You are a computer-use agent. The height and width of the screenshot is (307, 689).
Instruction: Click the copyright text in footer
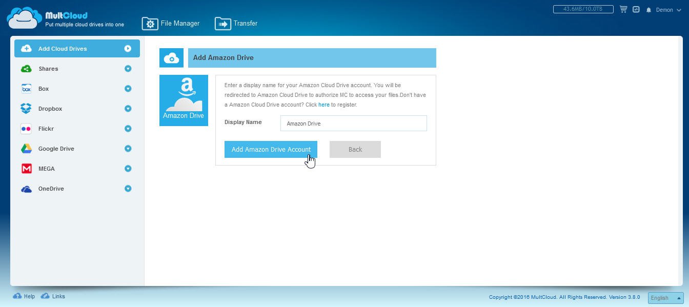[564, 297]
